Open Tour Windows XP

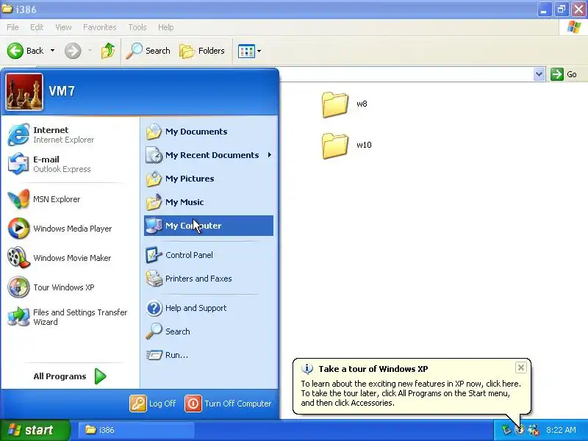point(69,287)
